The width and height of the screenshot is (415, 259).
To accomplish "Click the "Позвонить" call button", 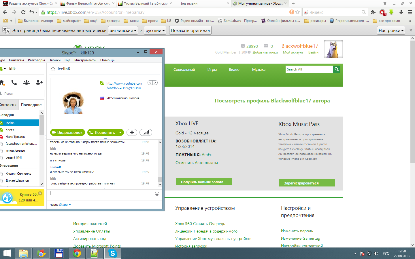I will pos(103,132).
